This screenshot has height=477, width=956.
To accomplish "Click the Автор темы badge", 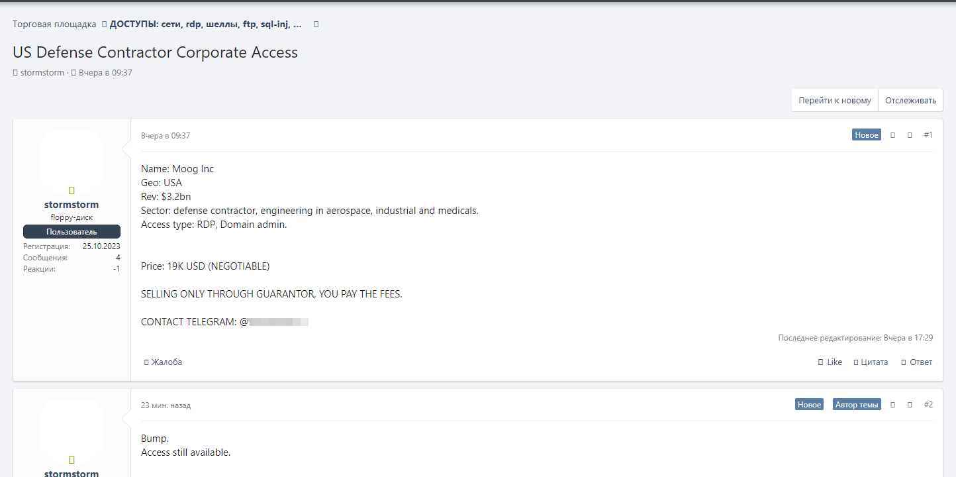I will tap(857, 404).
